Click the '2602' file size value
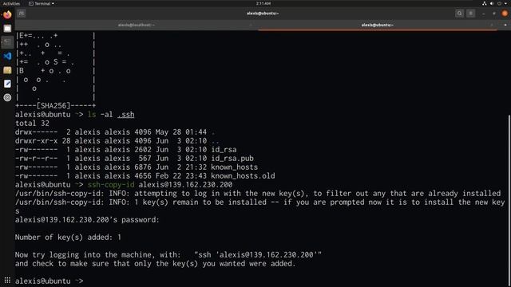 (143, 150)
